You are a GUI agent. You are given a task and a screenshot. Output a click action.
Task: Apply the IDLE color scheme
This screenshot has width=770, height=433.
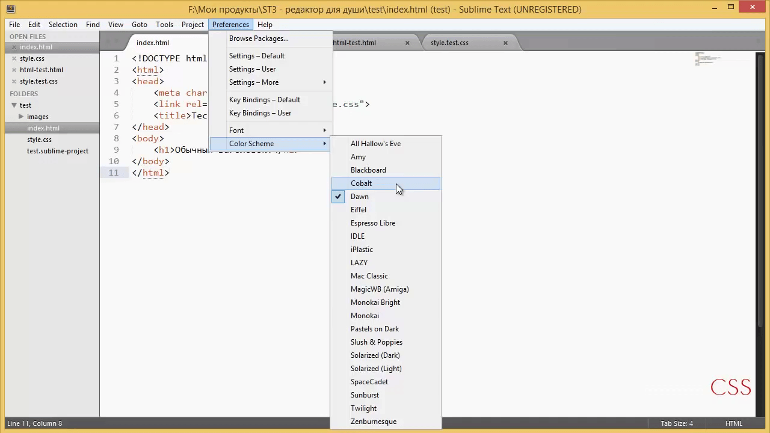386,236
